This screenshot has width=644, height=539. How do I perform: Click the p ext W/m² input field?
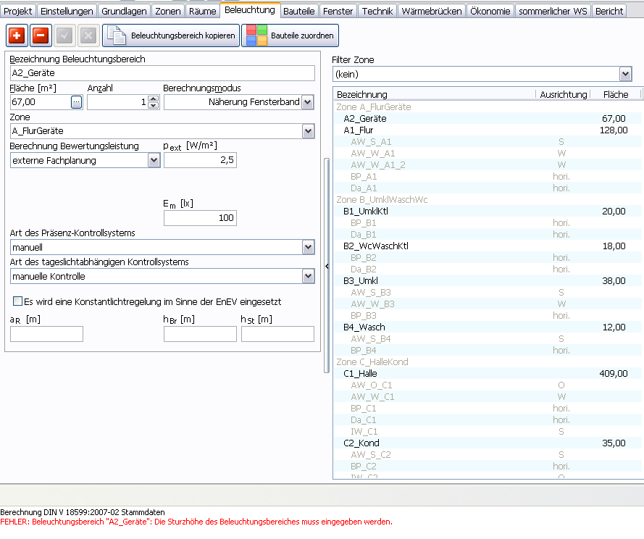[200, 160]
